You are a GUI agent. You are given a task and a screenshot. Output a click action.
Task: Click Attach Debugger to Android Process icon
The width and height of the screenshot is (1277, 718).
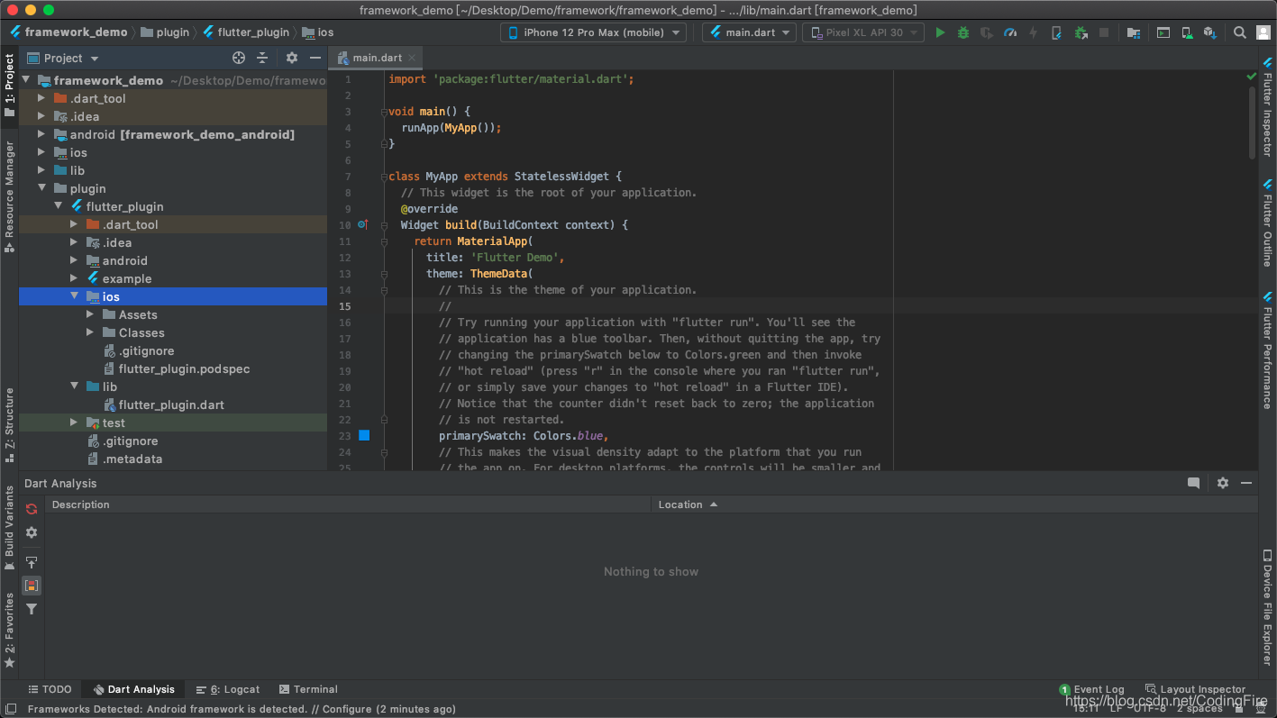1081,32
